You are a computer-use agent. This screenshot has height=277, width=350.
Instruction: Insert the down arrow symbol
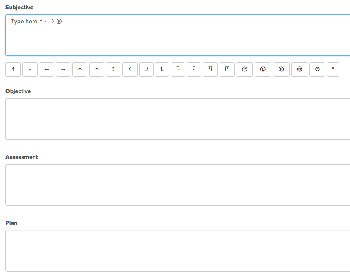30,69
